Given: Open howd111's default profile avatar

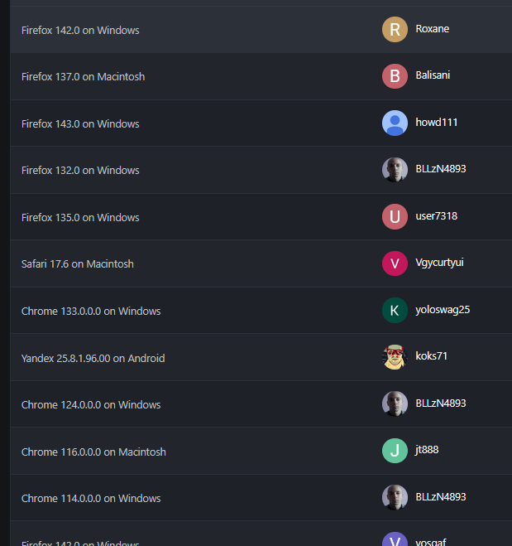Looking at the screenshot, I should [x=395, y=123].
